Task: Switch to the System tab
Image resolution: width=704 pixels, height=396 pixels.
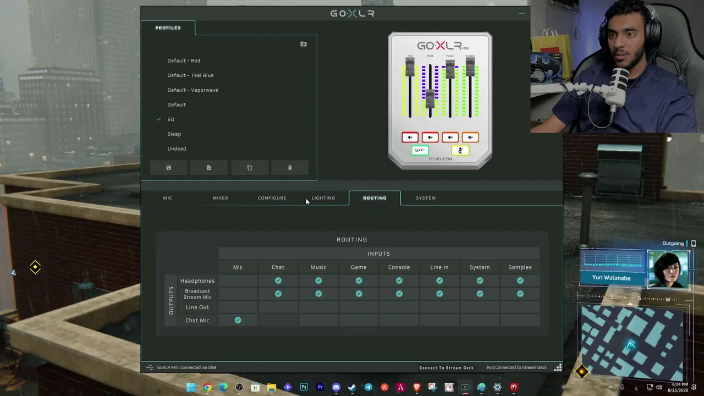Action: [426, 198]
